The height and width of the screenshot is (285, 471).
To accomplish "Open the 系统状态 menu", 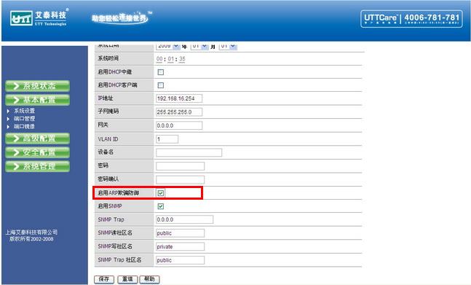I will 38,86.
